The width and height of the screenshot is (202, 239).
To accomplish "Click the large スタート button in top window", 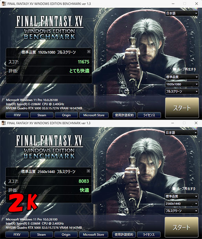I will (182, 108).
